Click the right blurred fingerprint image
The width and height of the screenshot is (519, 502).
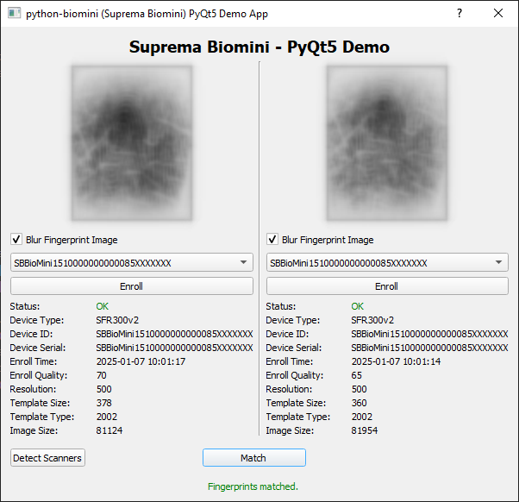(387, 143)
